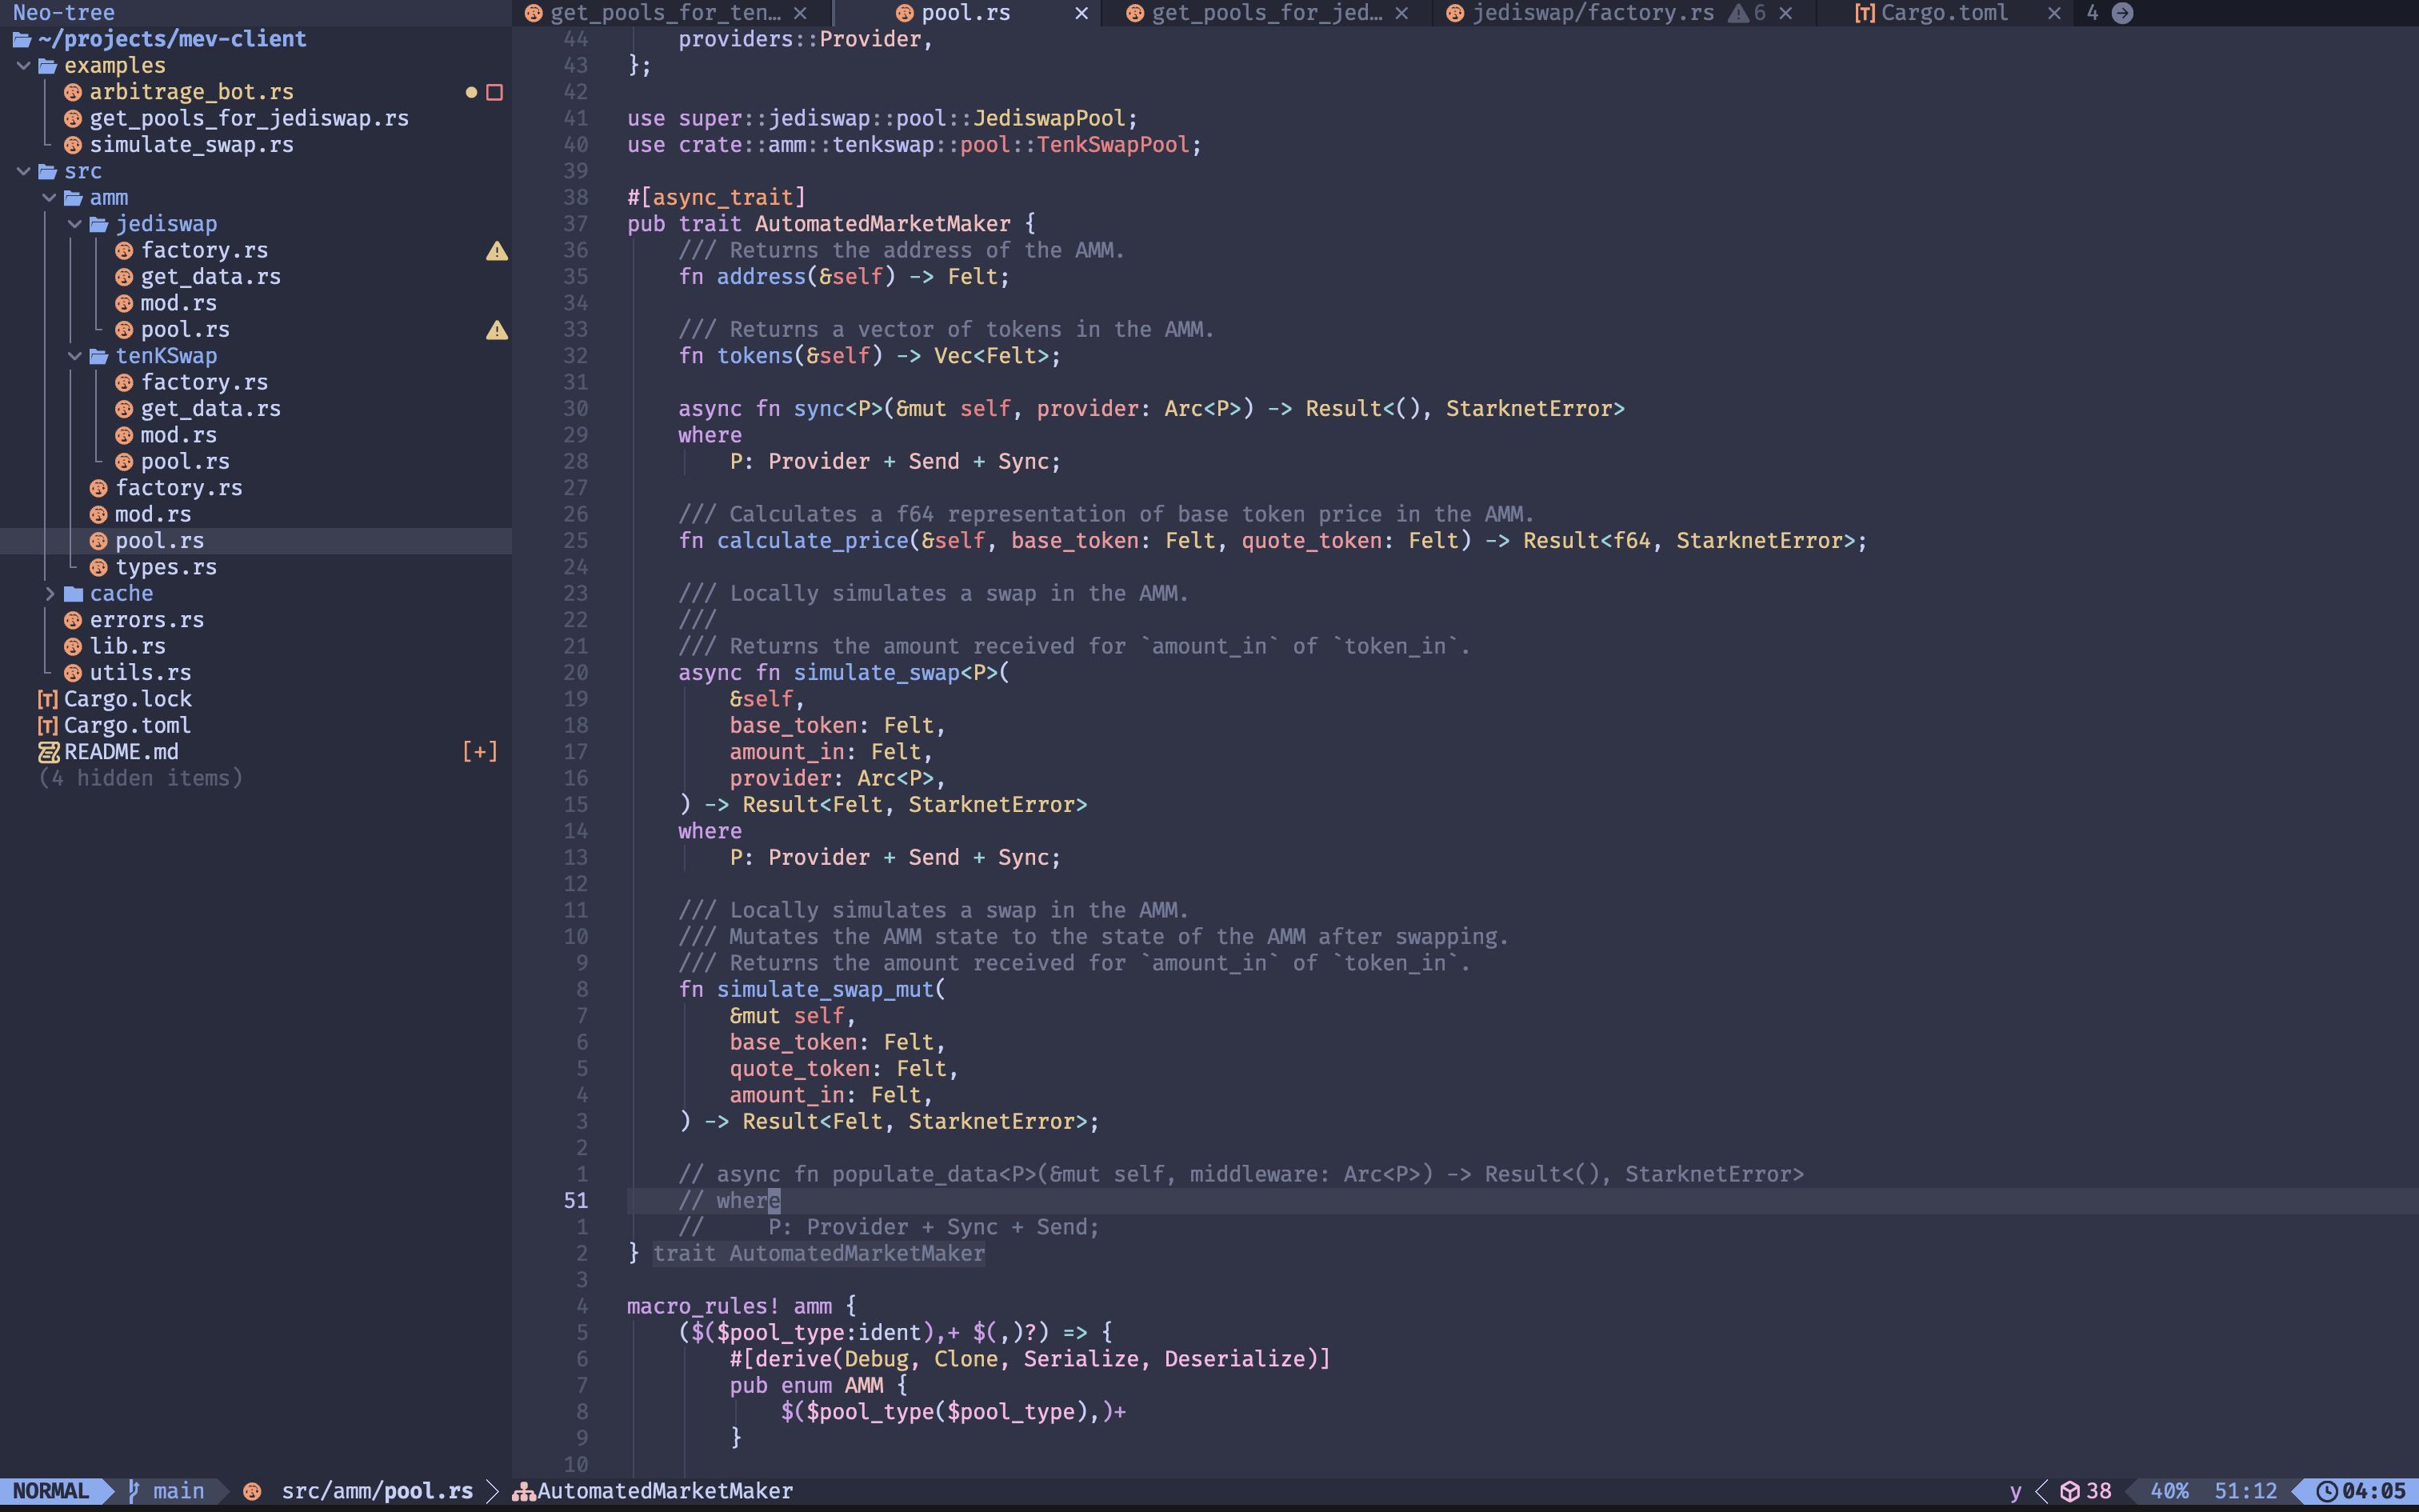The height and width of the screenshot is (1512, 2419).
Task: Click the markdown icon beside README.md
Action: click(48, 752)
